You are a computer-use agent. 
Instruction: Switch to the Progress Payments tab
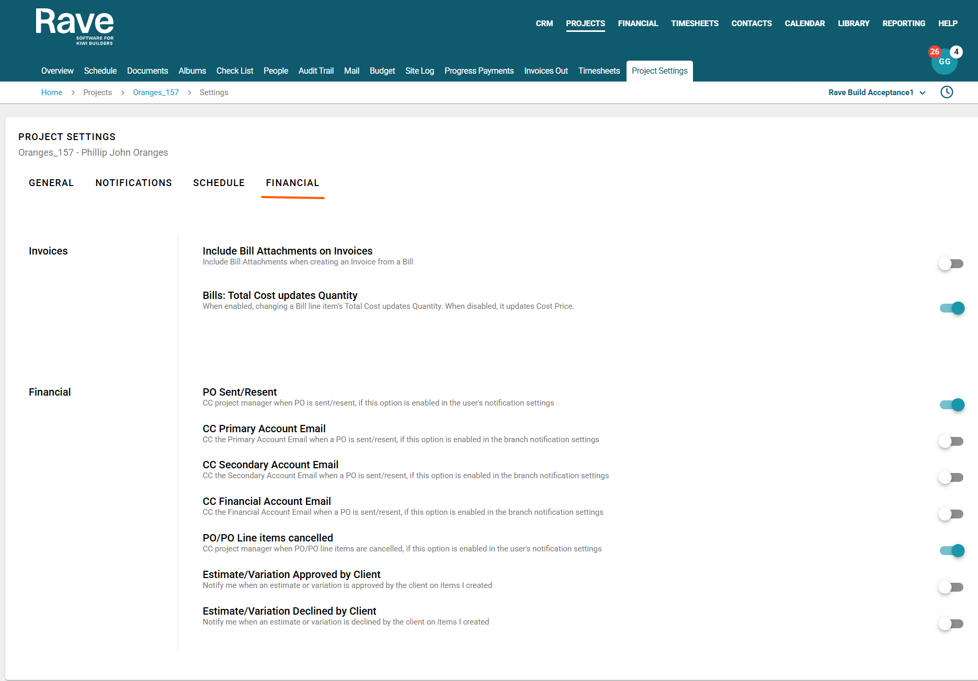479,71
